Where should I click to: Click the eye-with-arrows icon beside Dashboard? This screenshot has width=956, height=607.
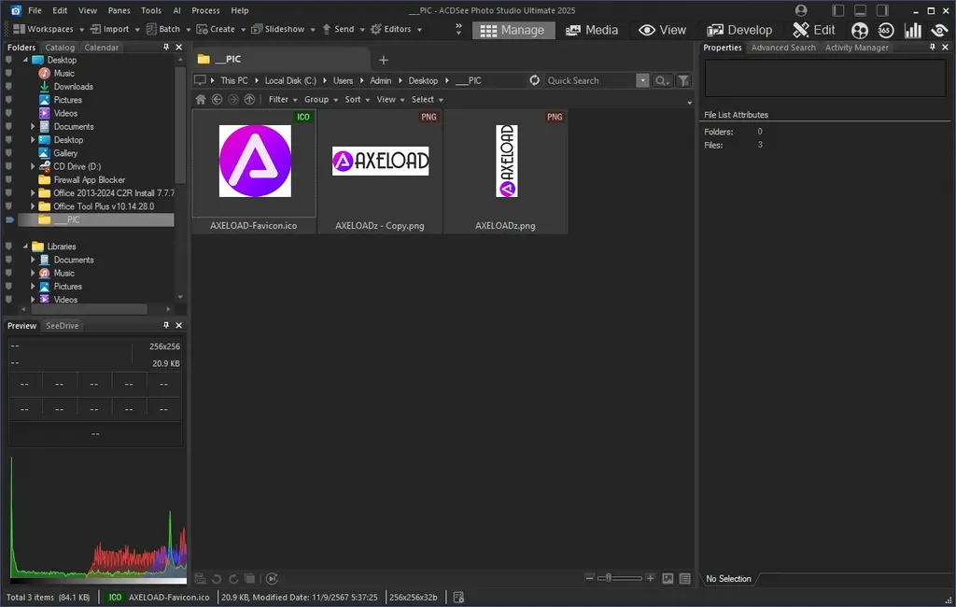coord(939,31)
